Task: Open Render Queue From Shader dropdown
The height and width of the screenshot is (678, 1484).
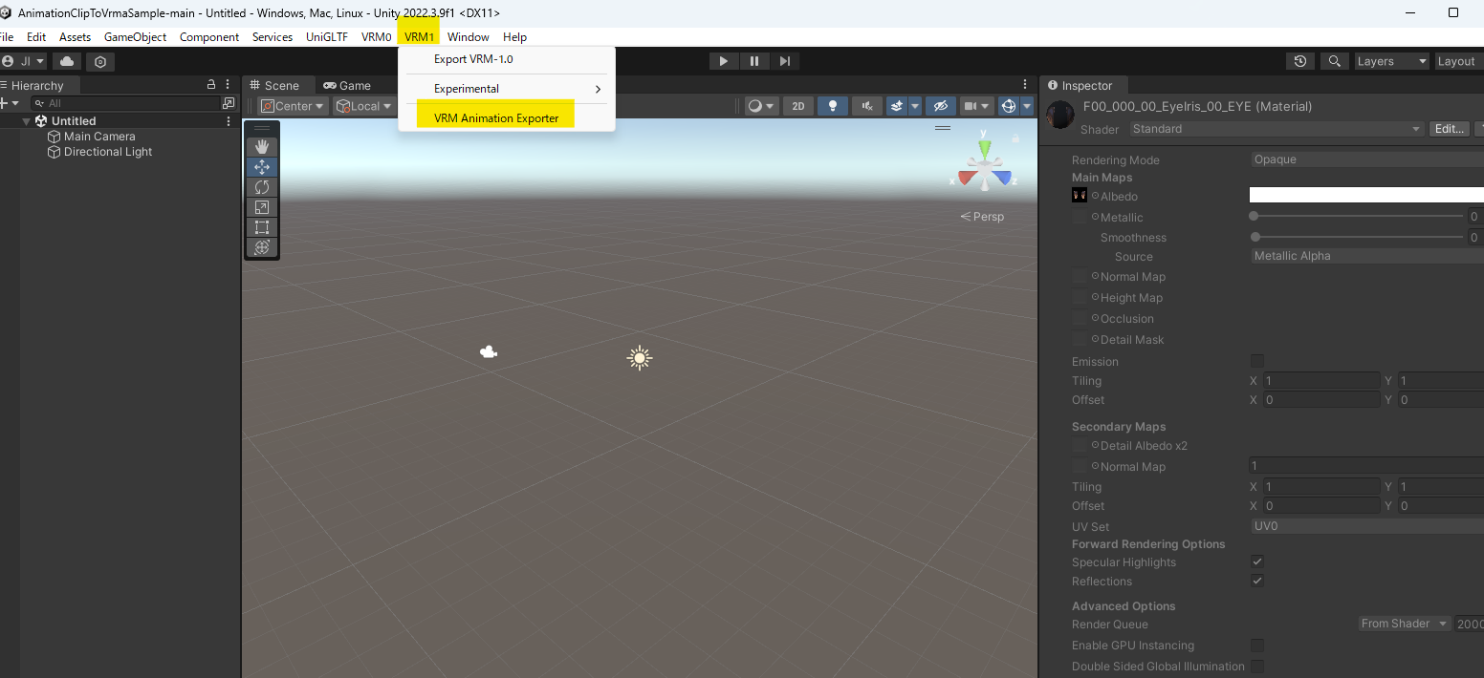Action: coord(1404,624)
